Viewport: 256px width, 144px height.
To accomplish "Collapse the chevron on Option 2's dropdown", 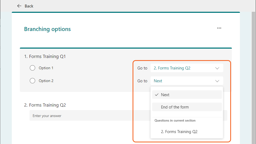I will [217, 81].
